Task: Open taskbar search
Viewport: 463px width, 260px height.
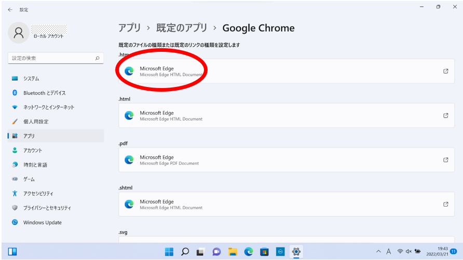Action: 185,252
